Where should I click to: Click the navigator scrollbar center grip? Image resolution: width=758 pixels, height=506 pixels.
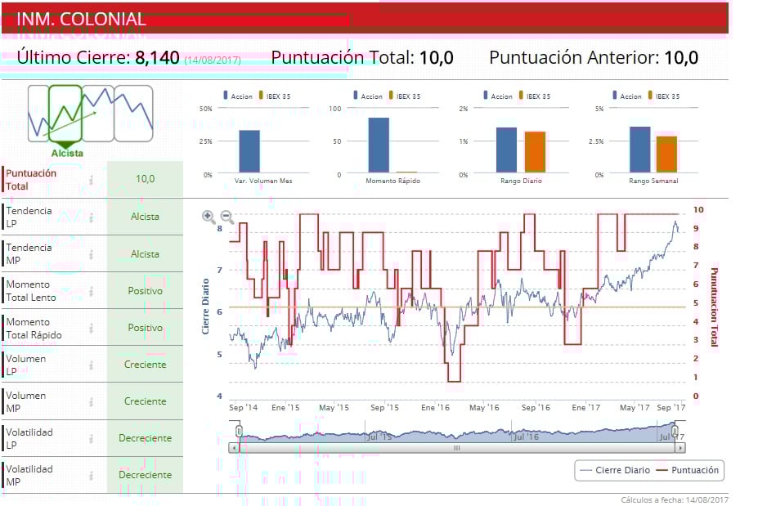click(x=457, y=448)
